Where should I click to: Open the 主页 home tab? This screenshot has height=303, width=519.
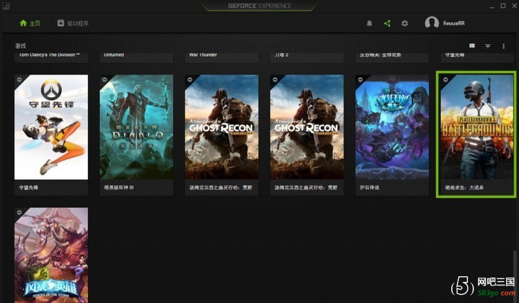[30, 23]
